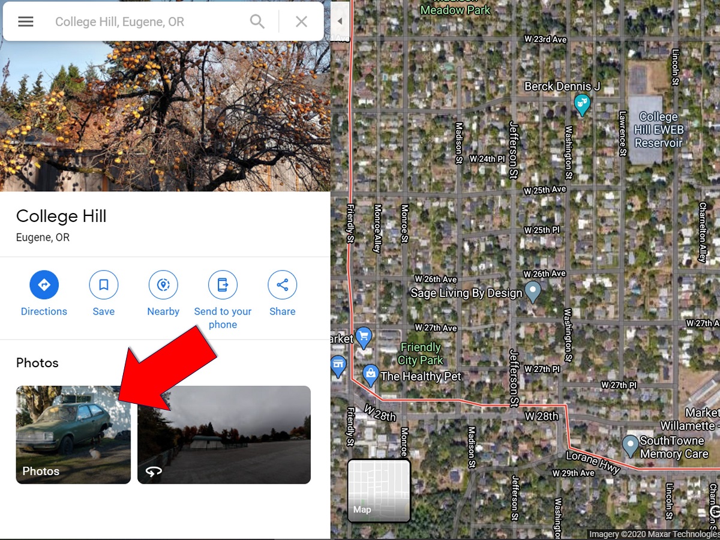
Task: Click Send to your phone icon
Action: pyautogui.click(x=223, y=284)
